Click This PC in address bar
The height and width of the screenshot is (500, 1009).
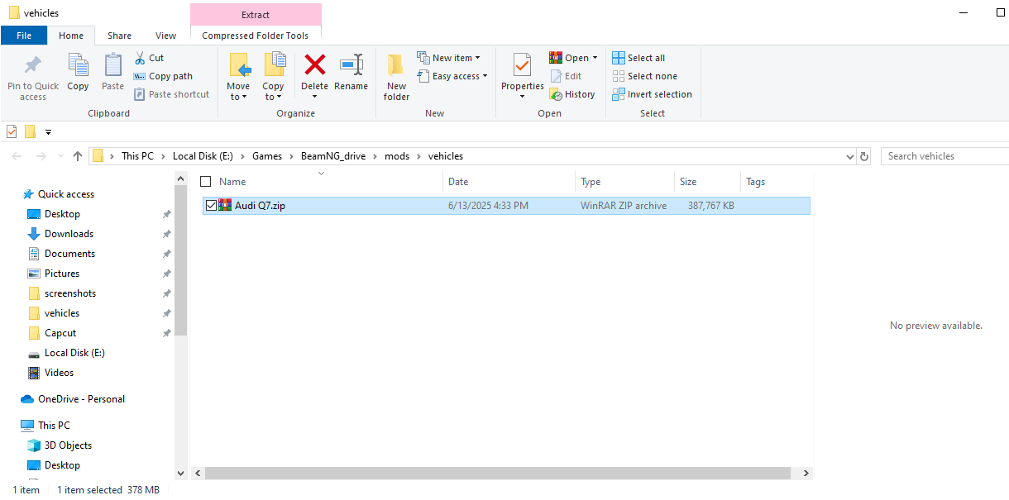(137, 156)
